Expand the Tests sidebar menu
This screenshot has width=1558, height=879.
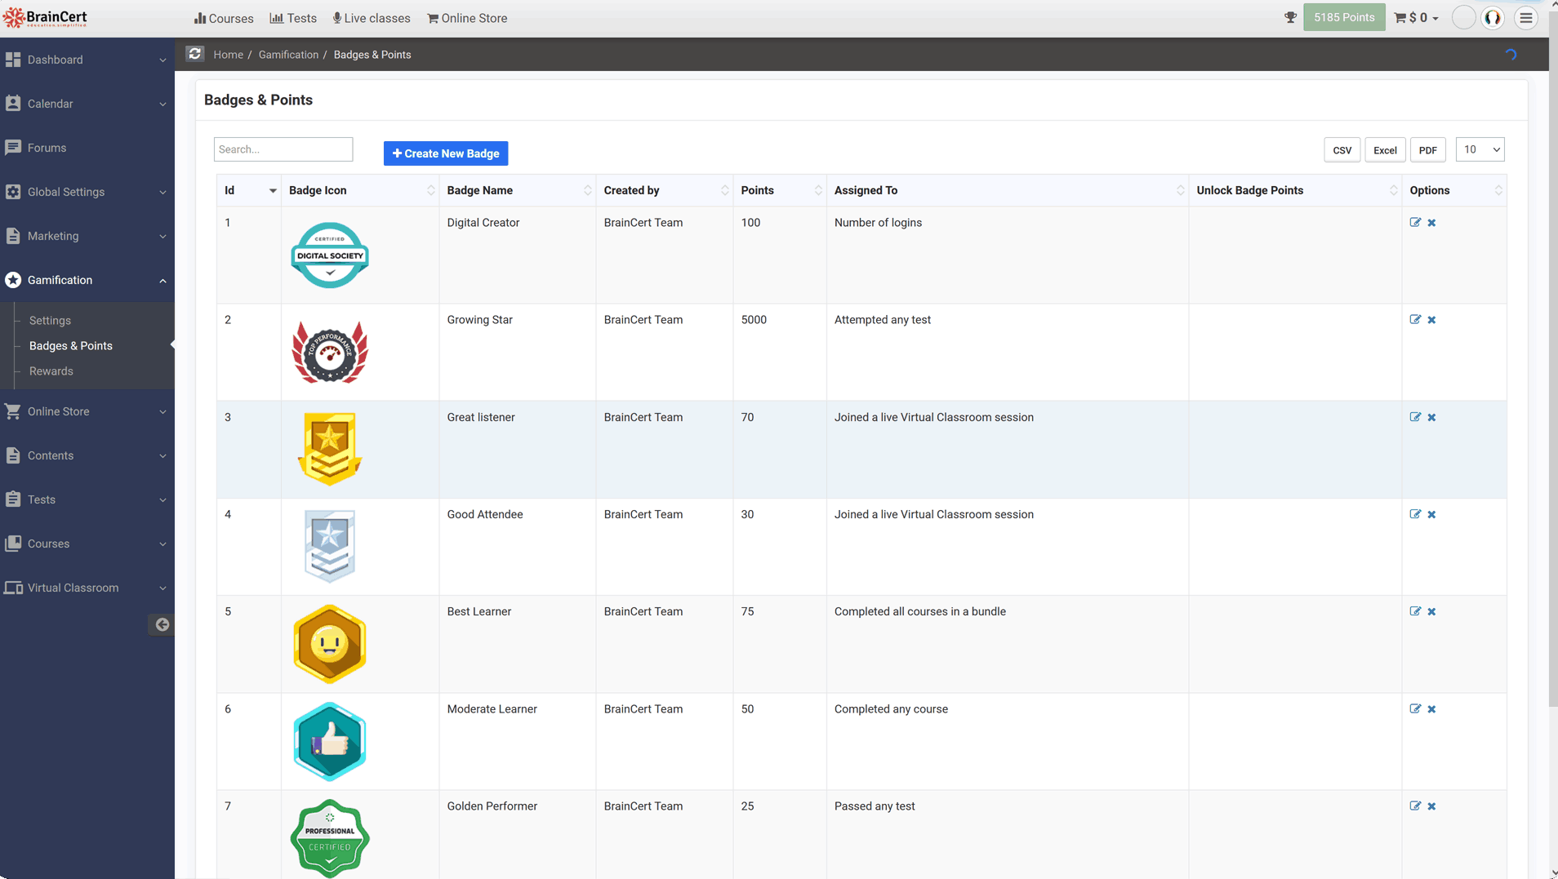(x=87, y=499)
